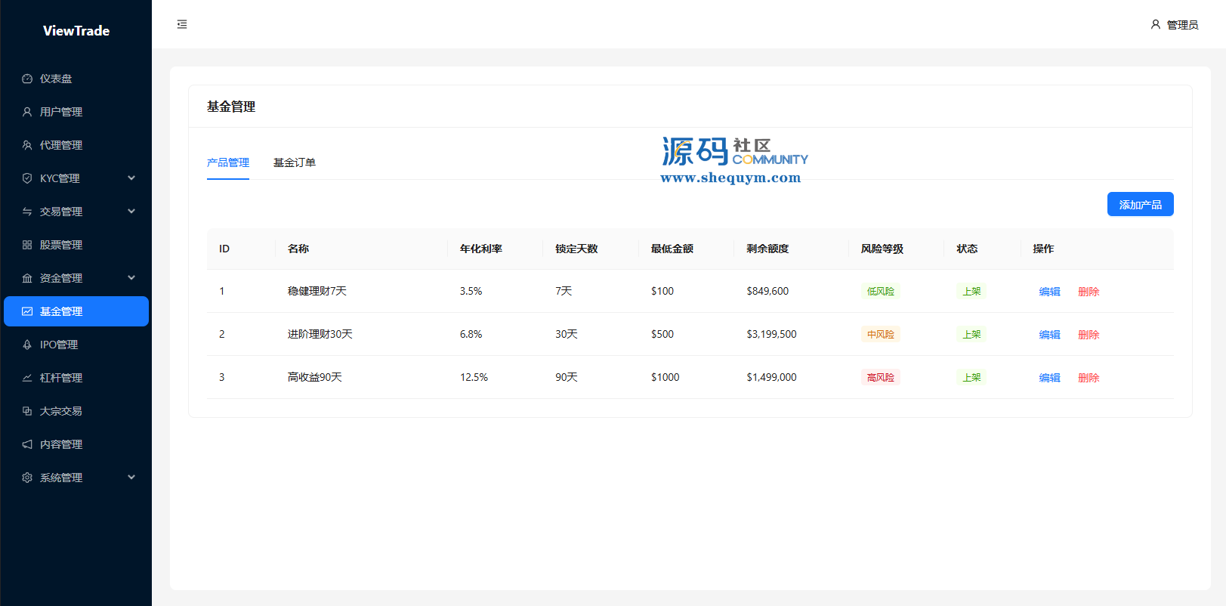This screenshot has width=1226, height=606.
Task: Select IPO管理 in the sidebar
Action: (x=76, y=345)
